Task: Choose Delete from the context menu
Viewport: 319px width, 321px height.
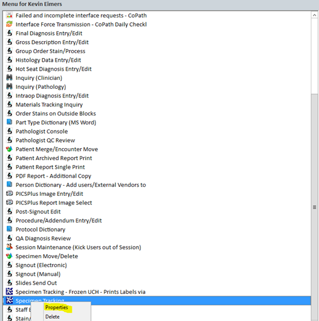Action: tap(53, 317)
